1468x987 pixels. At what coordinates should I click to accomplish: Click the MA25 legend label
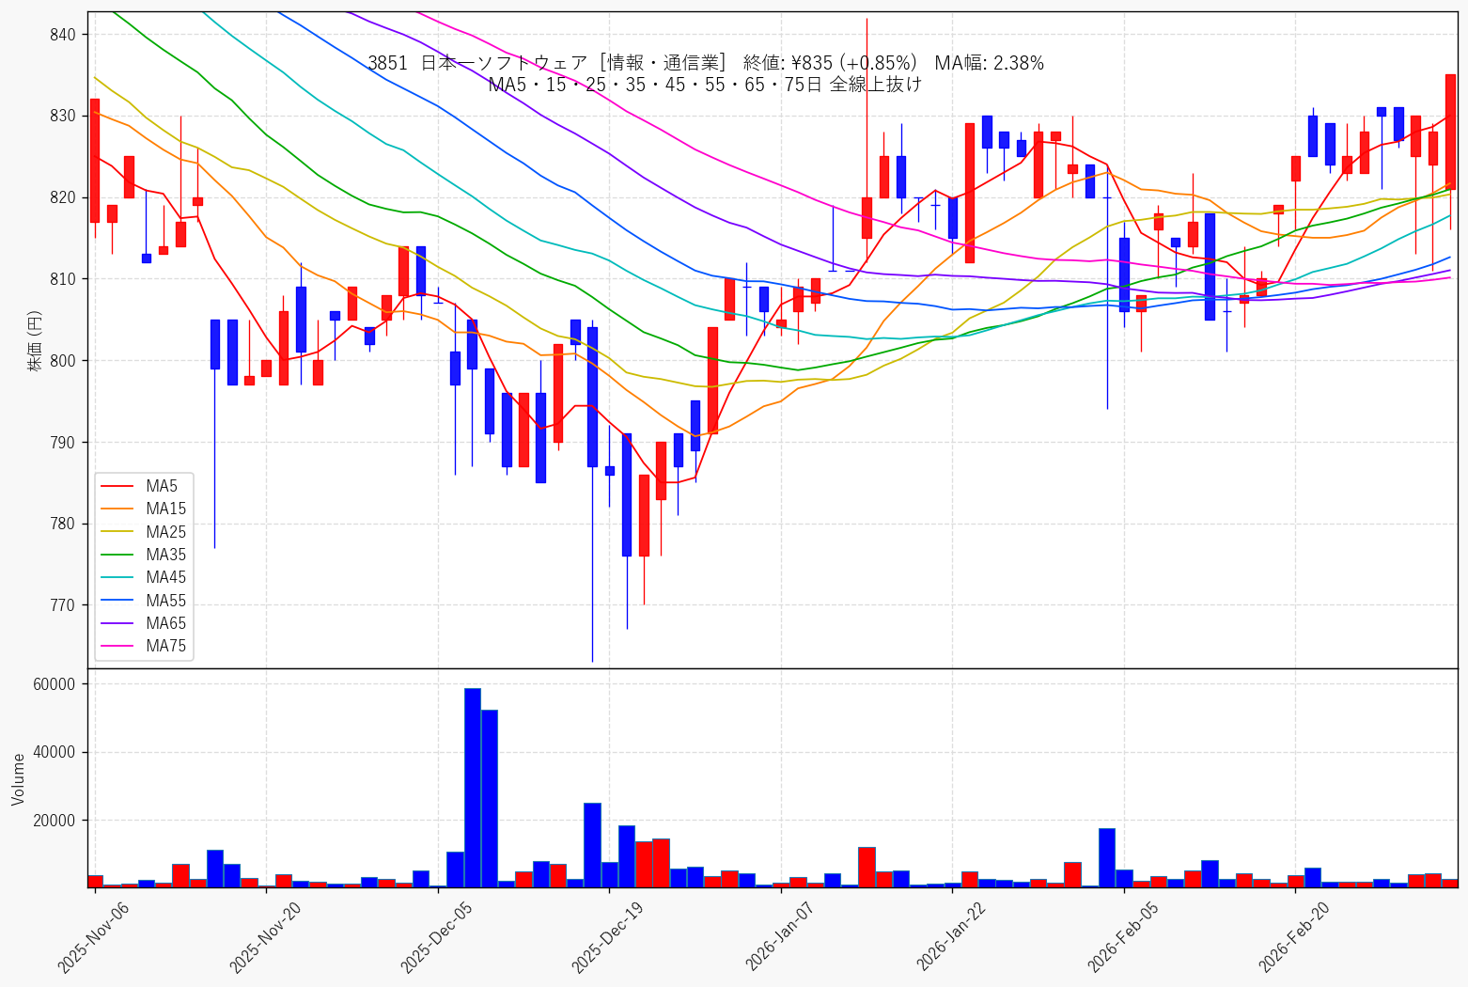165,532
